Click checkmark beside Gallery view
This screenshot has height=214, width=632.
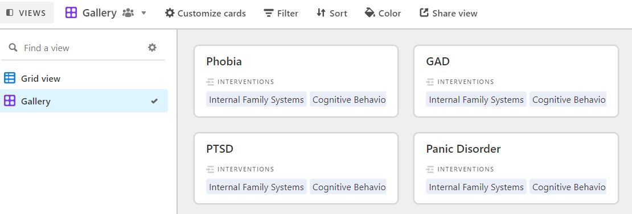point(154,101)
